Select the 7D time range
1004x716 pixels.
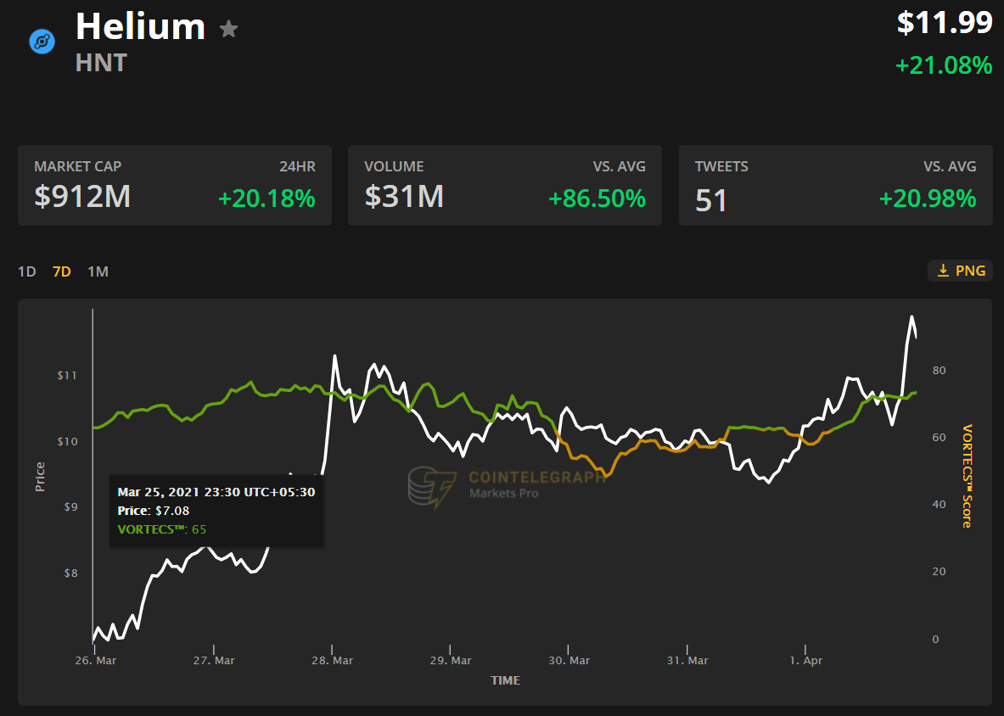click(x=62, y=271)
